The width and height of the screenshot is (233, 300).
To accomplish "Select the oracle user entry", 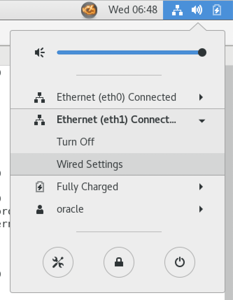I will point(118,209).
